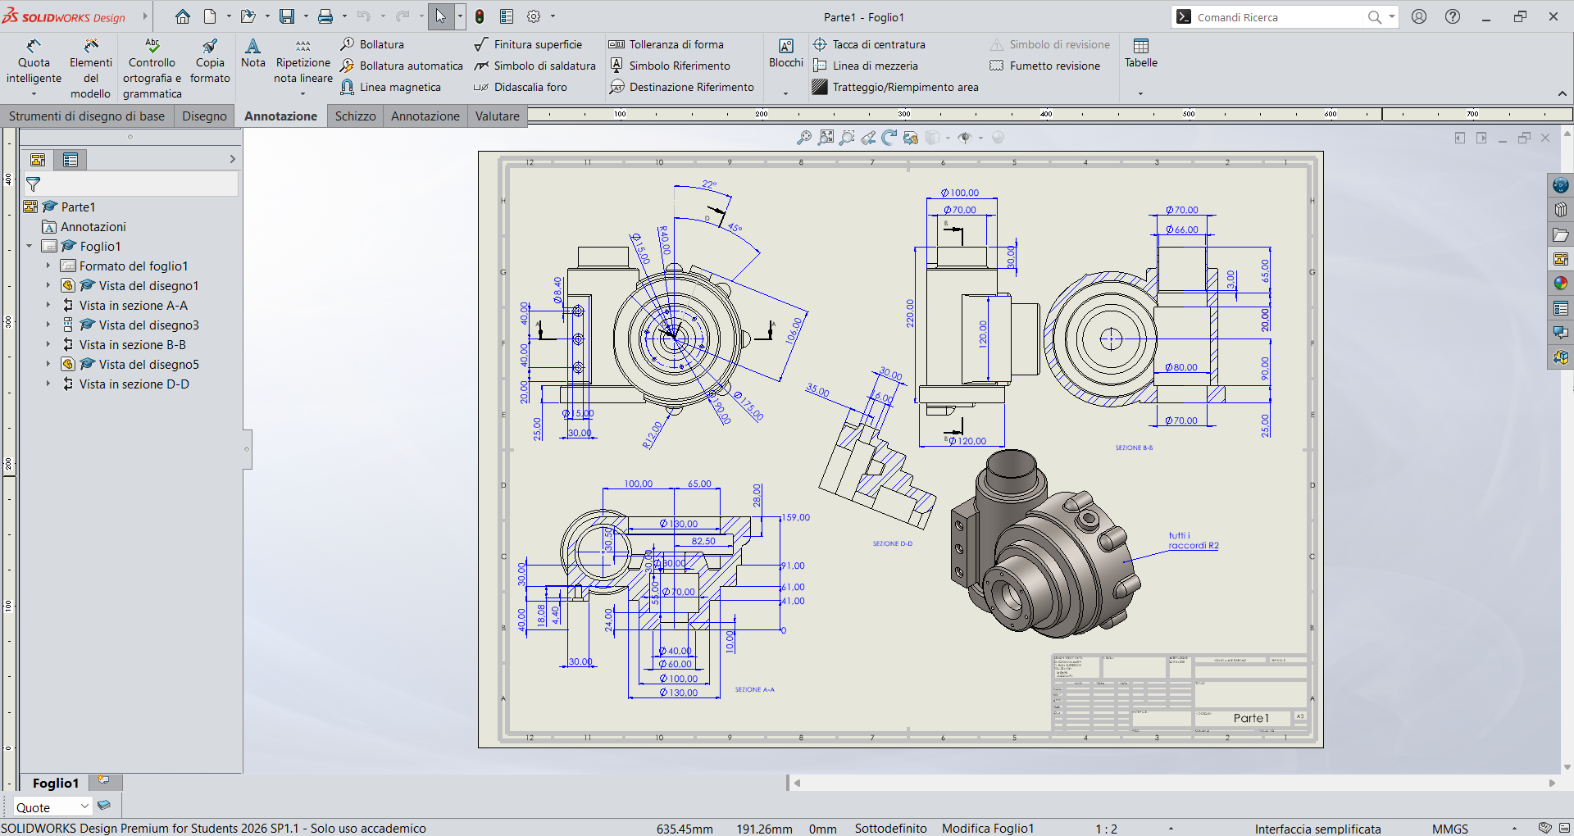
Task: Click into Comandi Ricerca search field
Action: (1279, 17)
